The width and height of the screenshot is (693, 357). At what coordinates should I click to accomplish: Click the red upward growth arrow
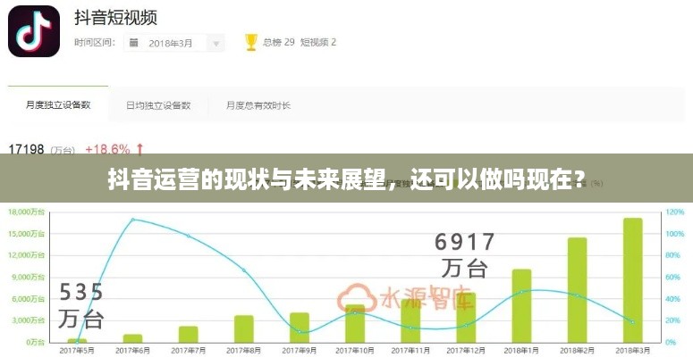[x=139, y=150]
